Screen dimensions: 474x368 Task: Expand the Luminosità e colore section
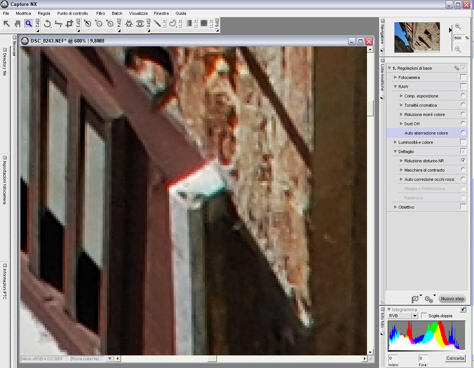click(395, 142)
